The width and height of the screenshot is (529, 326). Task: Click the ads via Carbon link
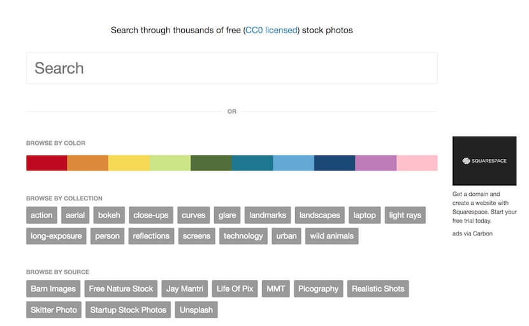tap(472, 233)
